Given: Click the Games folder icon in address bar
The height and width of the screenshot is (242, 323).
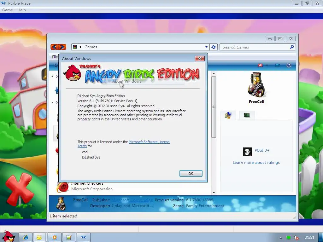Looking at the screenshot, I should pos(75,47).
